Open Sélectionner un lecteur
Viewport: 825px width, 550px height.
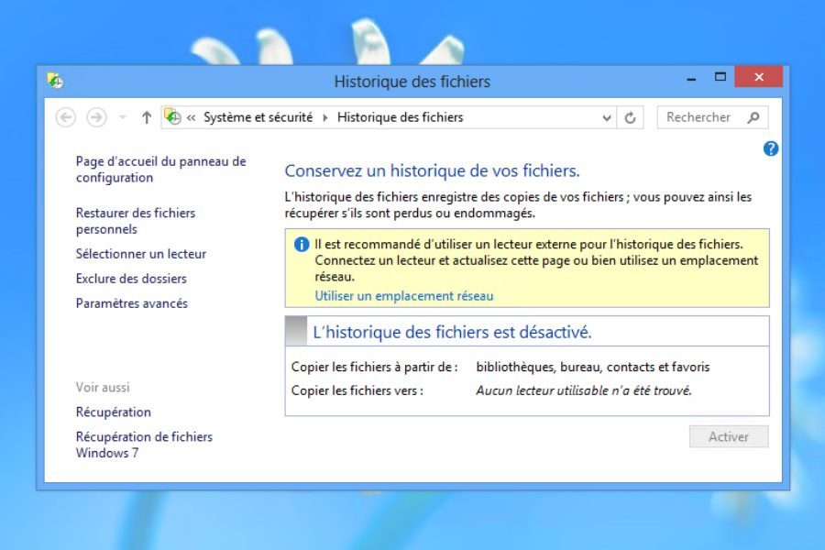point(140,254)
